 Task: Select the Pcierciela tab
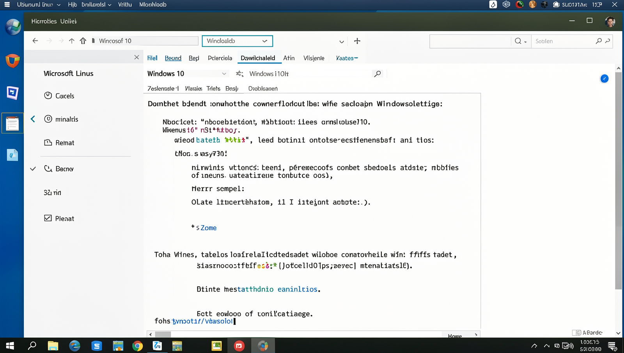(220, 58)
